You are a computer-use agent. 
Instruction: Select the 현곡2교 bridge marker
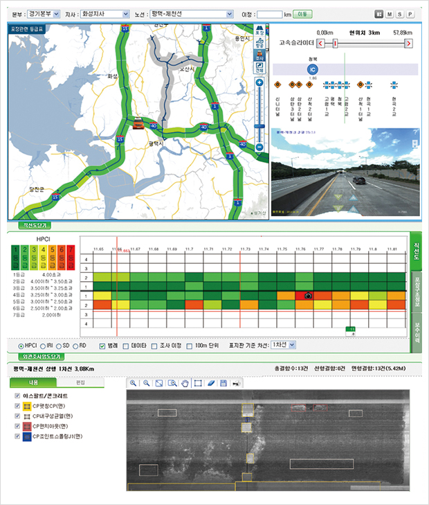[x=394, y=85]
